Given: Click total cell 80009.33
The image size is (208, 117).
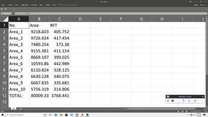Looking at the screenshot, I should (39, 96).
